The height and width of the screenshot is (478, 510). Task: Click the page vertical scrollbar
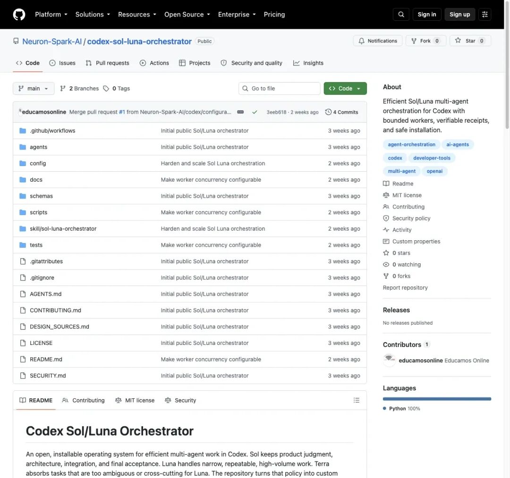[507, 65]
